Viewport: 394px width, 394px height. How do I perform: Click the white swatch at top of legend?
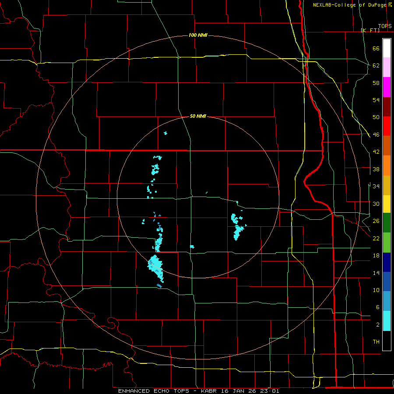387,48
